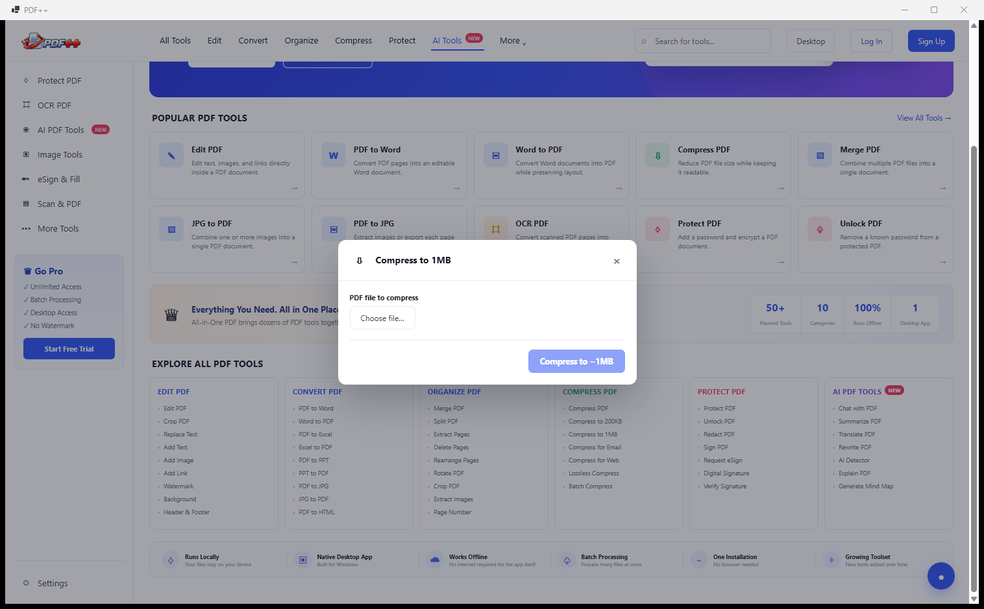The width and height of the screenshot is (984, 609).
Task: Click the Desktop button in header
Action: [x=811, y=42]
